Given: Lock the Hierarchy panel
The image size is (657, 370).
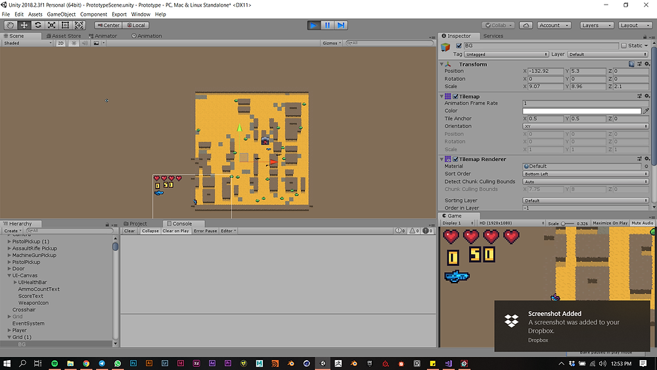Looking at the screenshot, I should tap(107, 225).
